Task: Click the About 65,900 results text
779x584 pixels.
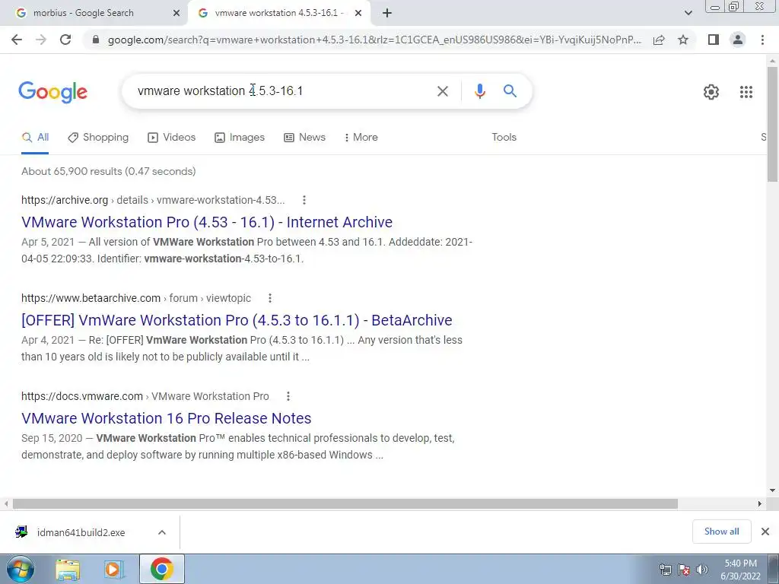Action: tap(108, 171)
